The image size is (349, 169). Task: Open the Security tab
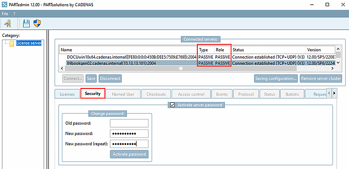pos(93,94)
